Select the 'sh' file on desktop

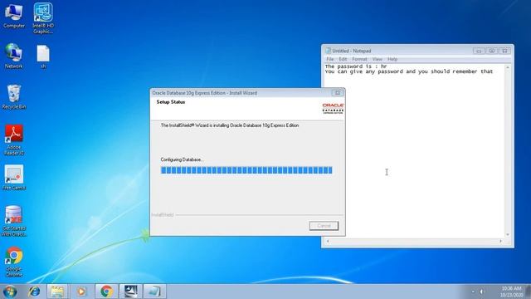43,57
